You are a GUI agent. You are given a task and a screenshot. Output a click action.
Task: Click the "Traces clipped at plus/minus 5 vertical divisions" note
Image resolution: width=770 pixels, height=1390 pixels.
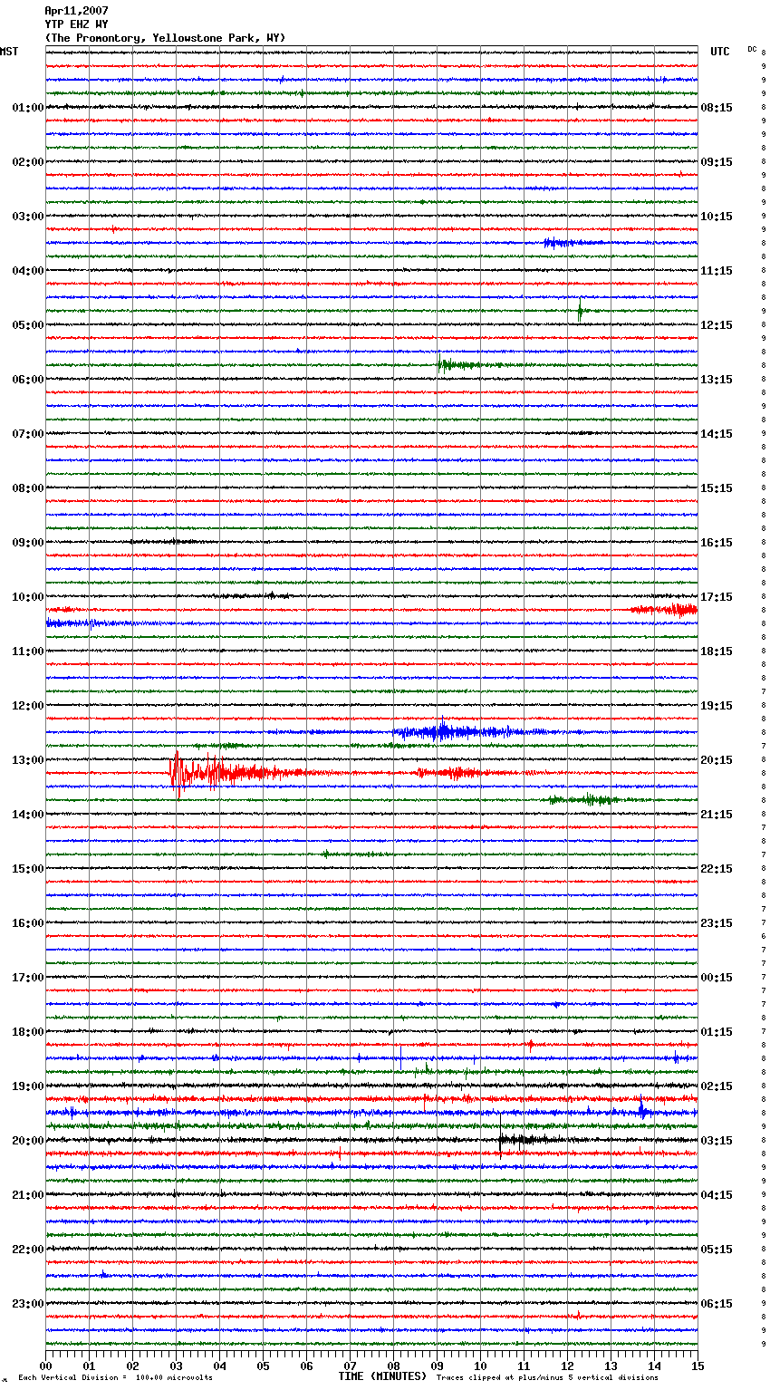pyautogui.click(x=547, y=1377)
